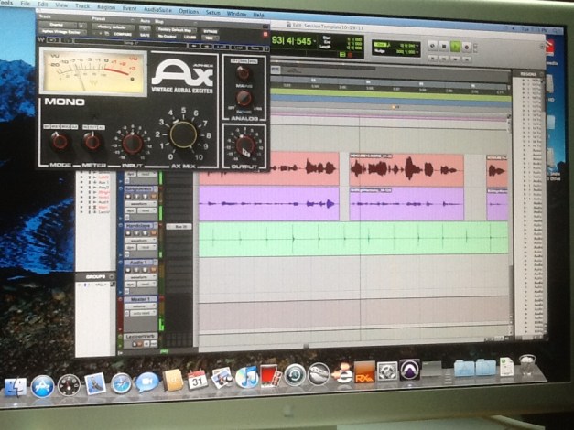Click the red target button on plugin header
574x430 pixels.
pos(265,34)
